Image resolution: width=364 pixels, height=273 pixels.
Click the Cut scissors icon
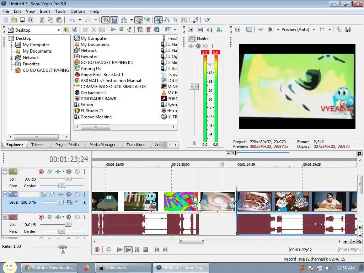point(42,20)
